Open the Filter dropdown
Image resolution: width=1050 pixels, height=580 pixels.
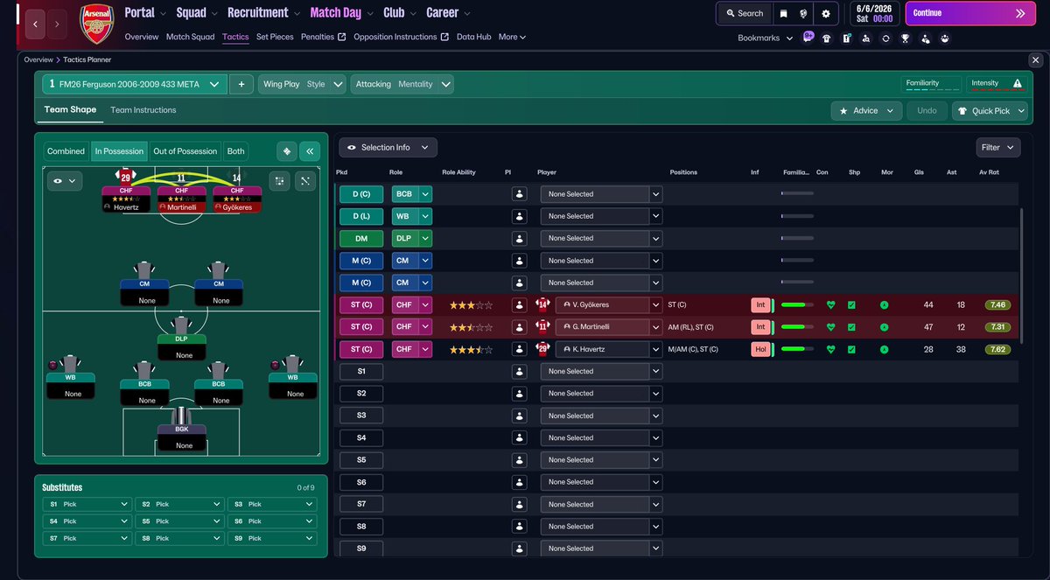998,148
